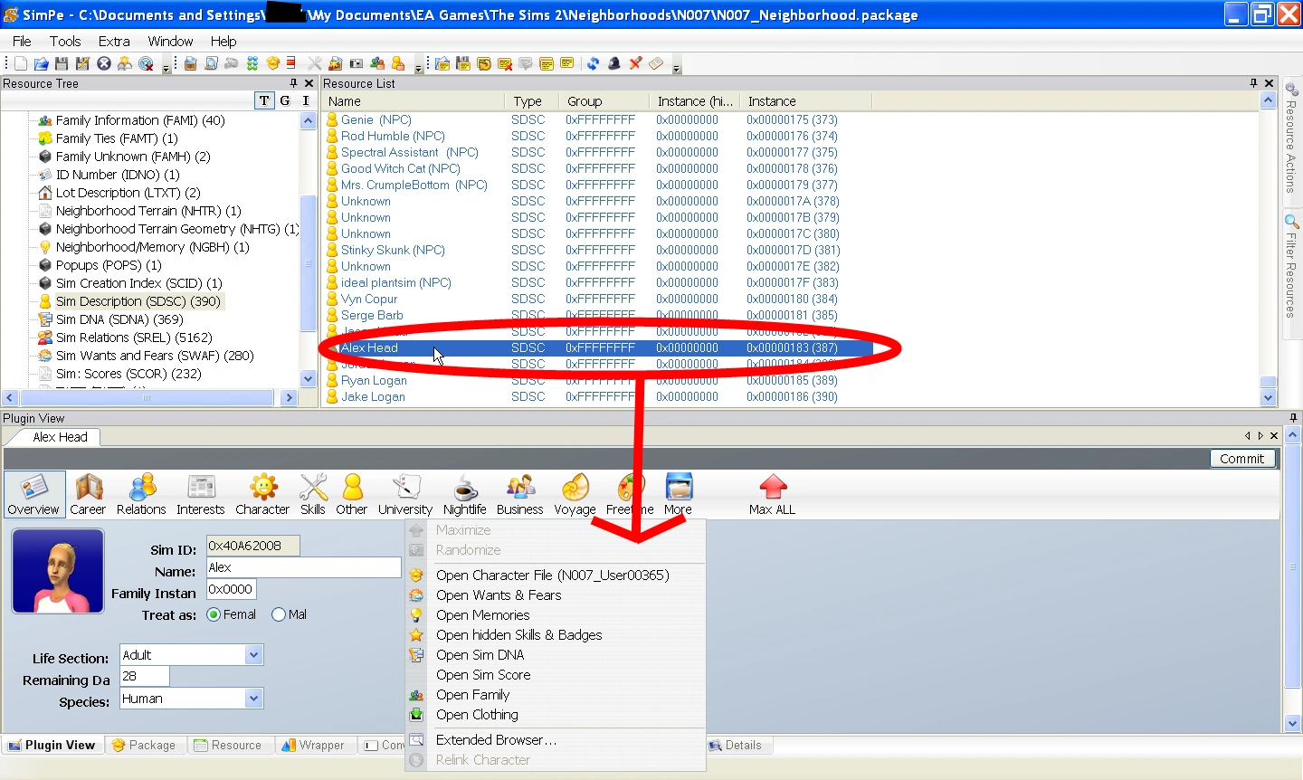The width and height of the screenshot is (1303, 780).
Task: Click the crossed wrench tools toolbar icon
Action: [314, 63]
